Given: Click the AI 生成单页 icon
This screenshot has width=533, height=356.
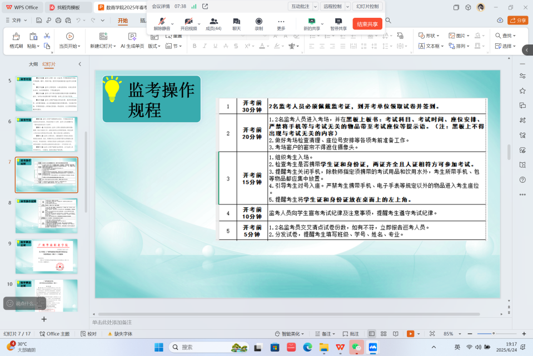Looking at the screenshot, I should pyautogui.click(x=132, y=36).
